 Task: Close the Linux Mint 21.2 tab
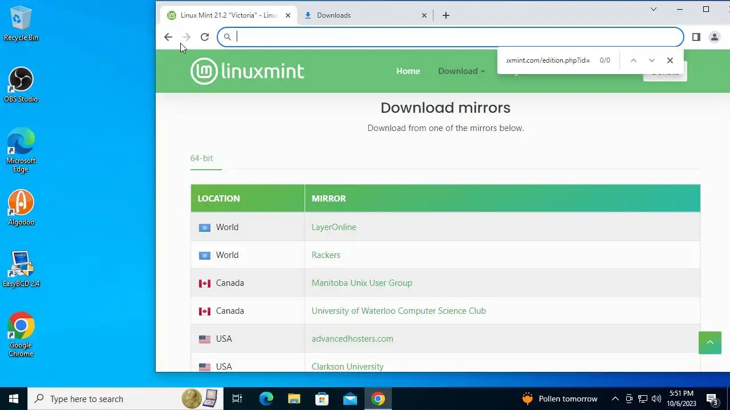(x=288, y=15)
